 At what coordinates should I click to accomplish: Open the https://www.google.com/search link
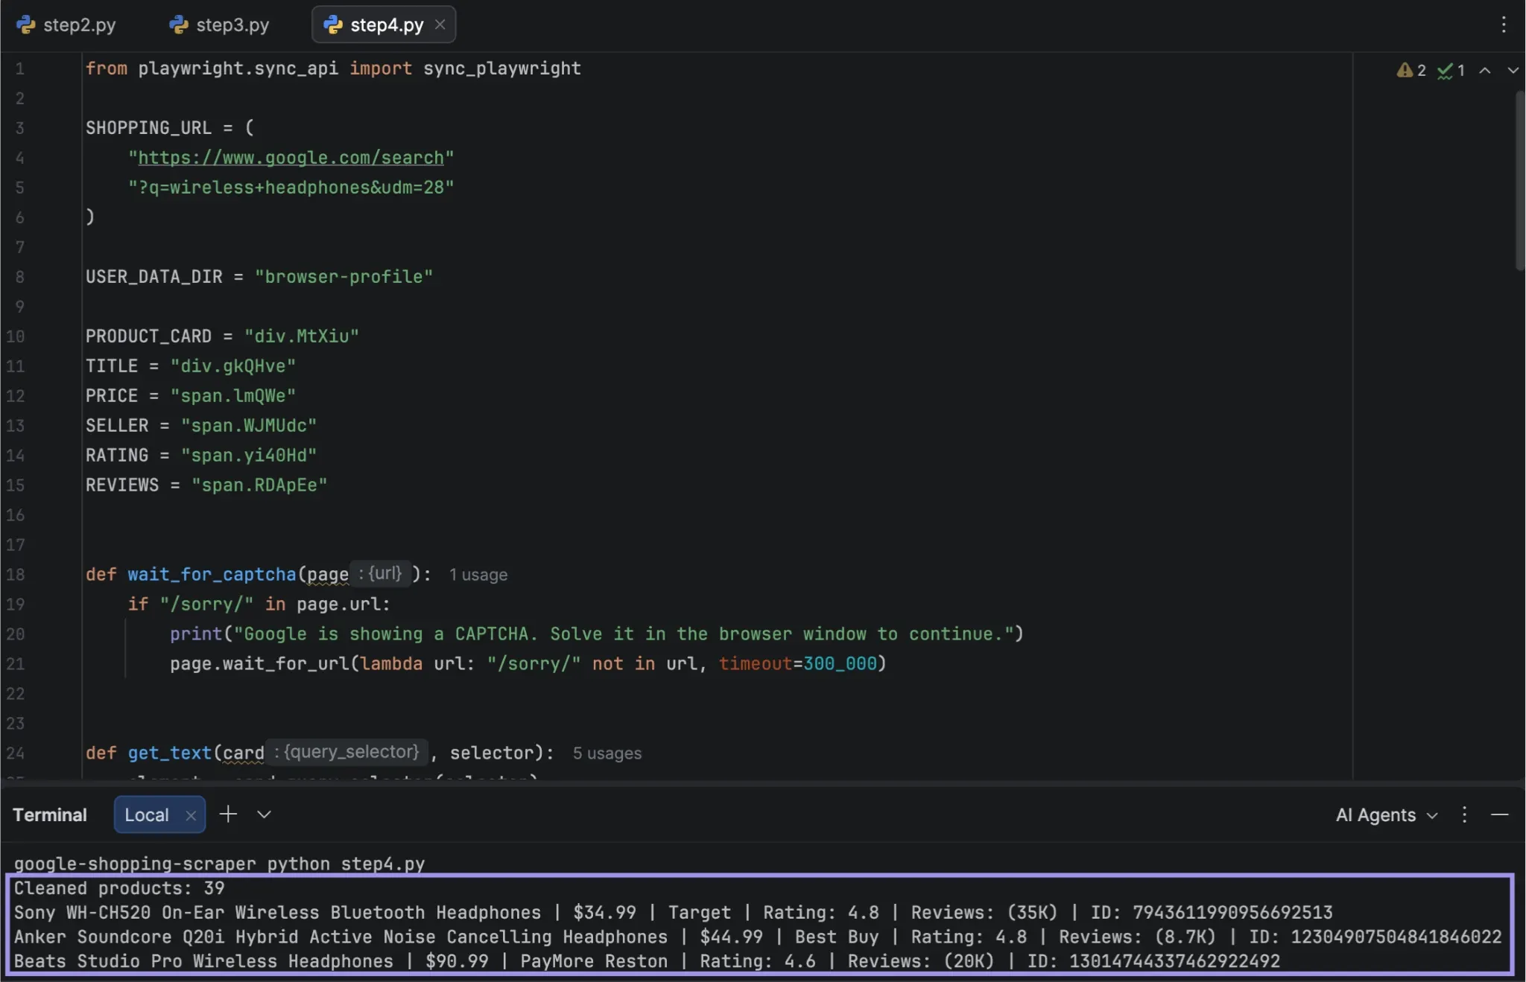291,158
